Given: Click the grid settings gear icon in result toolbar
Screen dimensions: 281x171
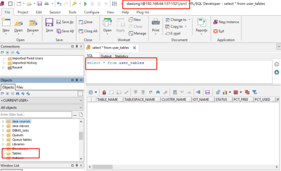Looking at the screenshot, I should [91, 92].
